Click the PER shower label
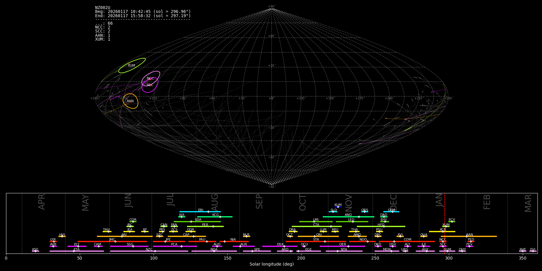 pyautogui.click(x=205, y=225)
